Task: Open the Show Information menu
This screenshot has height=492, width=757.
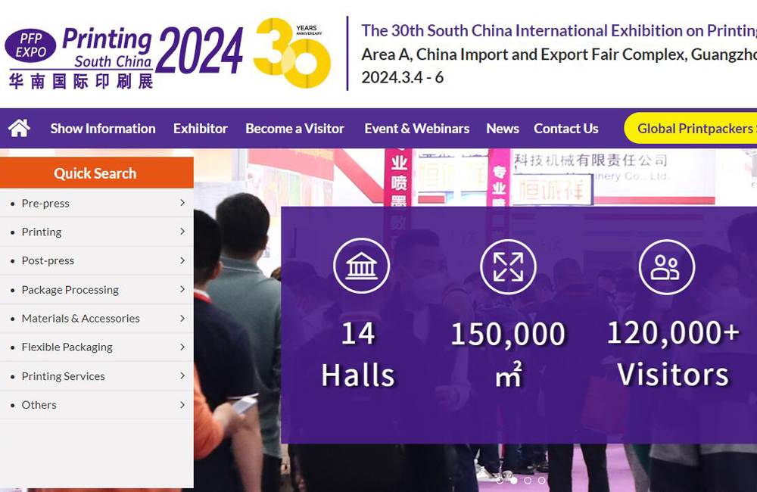Action: click(x=103, y=129)
